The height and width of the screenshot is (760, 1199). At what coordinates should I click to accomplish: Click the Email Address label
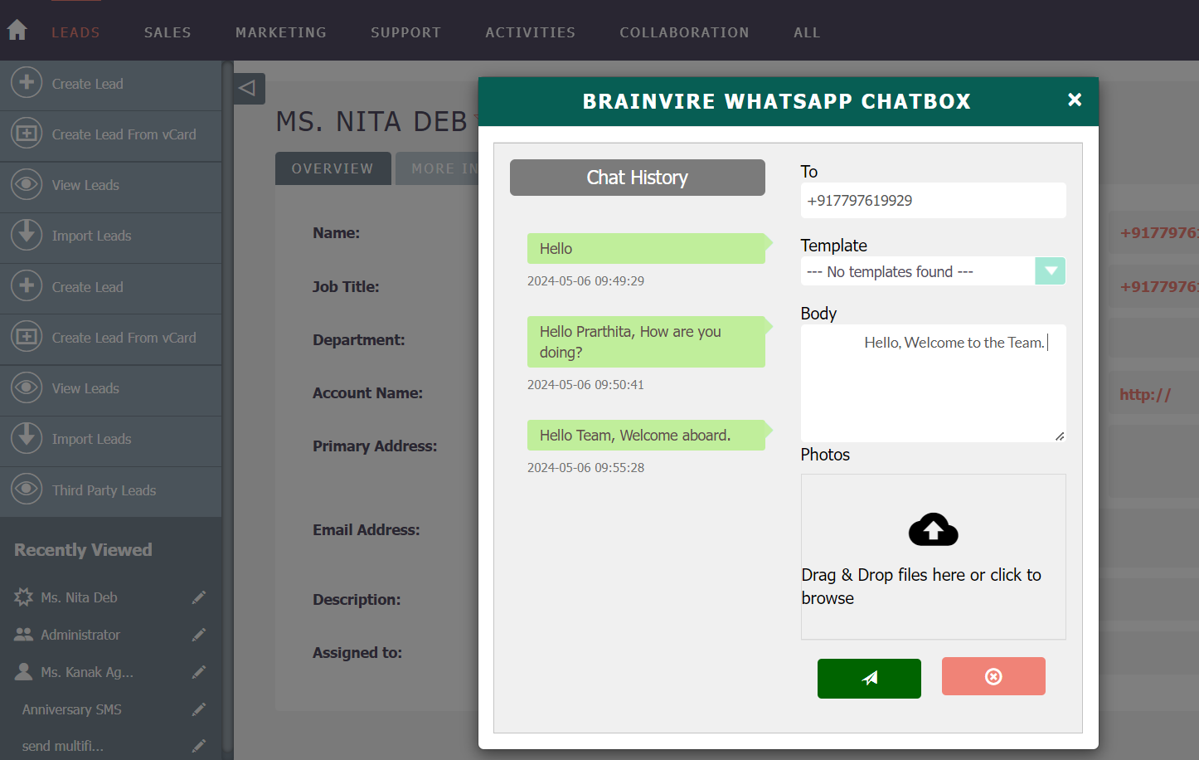[x=366, y=529]
